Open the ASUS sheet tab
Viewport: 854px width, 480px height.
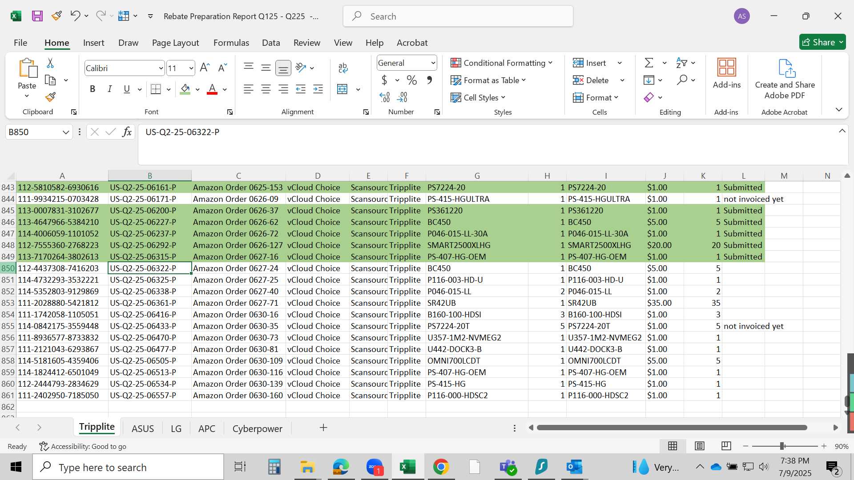143,428
